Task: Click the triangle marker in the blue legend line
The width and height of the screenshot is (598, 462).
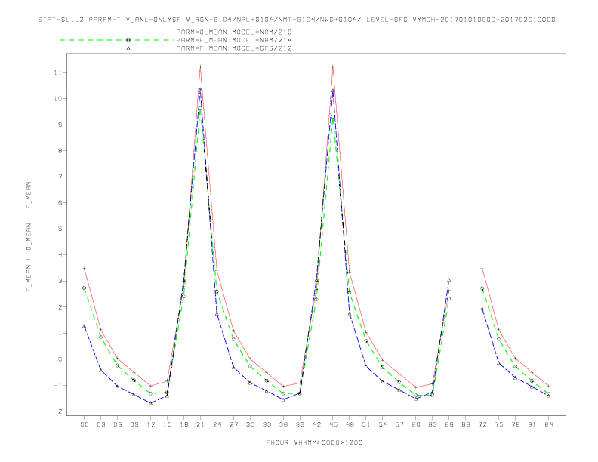Action: coord(128,48)
